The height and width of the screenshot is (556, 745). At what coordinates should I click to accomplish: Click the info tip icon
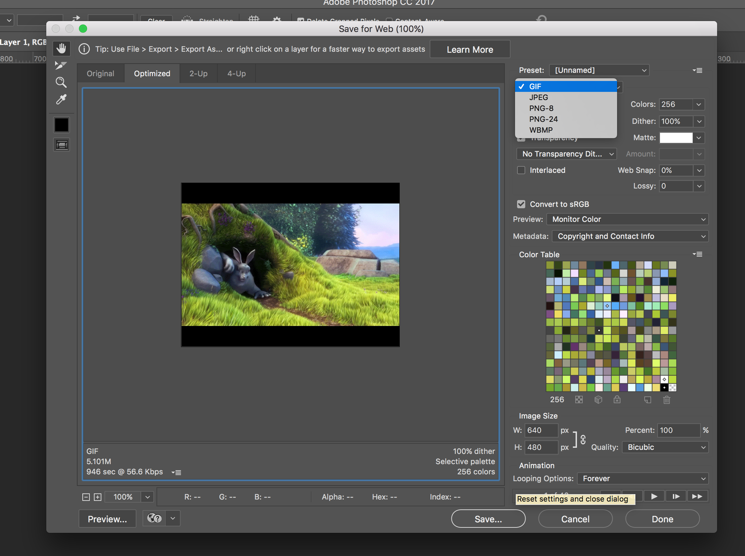84,49
